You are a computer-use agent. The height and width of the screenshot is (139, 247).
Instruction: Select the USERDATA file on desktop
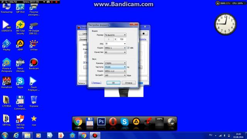click(7, 26)
